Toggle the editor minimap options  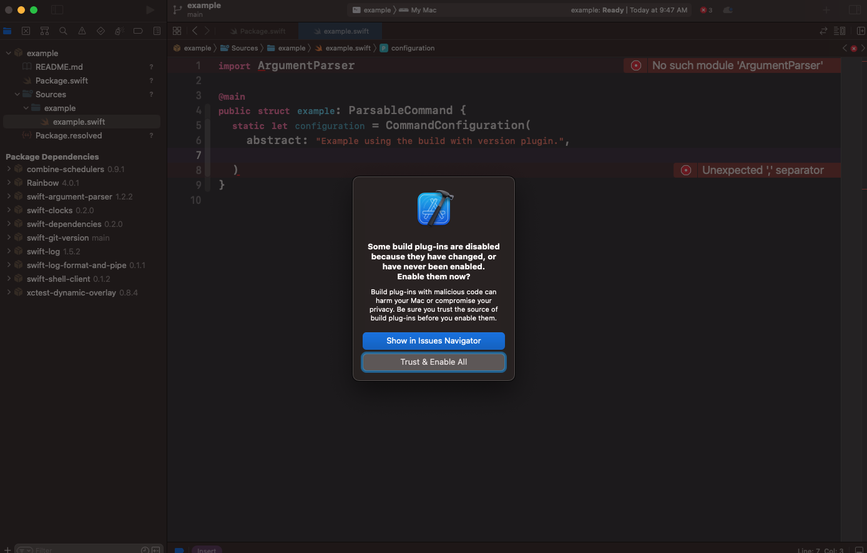tap(840, 31)
